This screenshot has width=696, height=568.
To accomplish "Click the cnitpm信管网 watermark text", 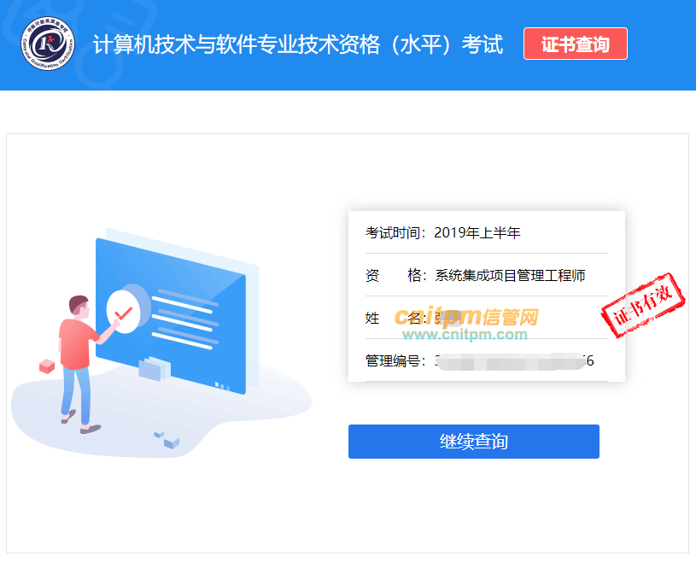I will click(x=466, y=316).
